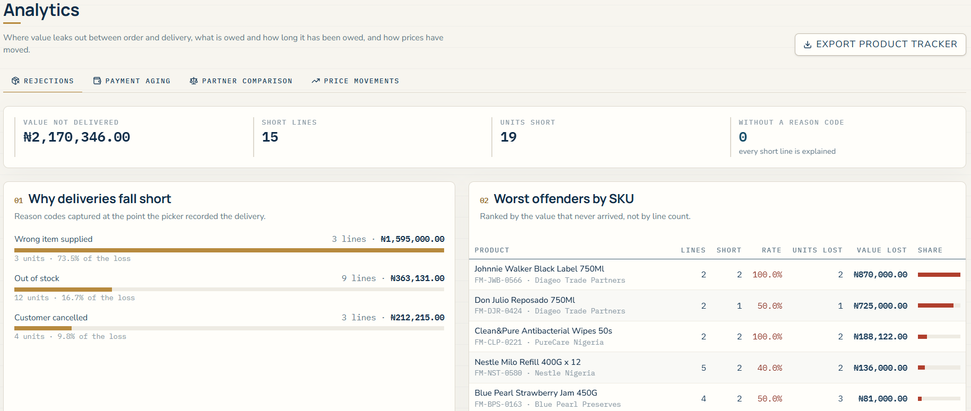Click the Rejections tab box icon
The width and height of the screenshot is (971, 411).
15,81
